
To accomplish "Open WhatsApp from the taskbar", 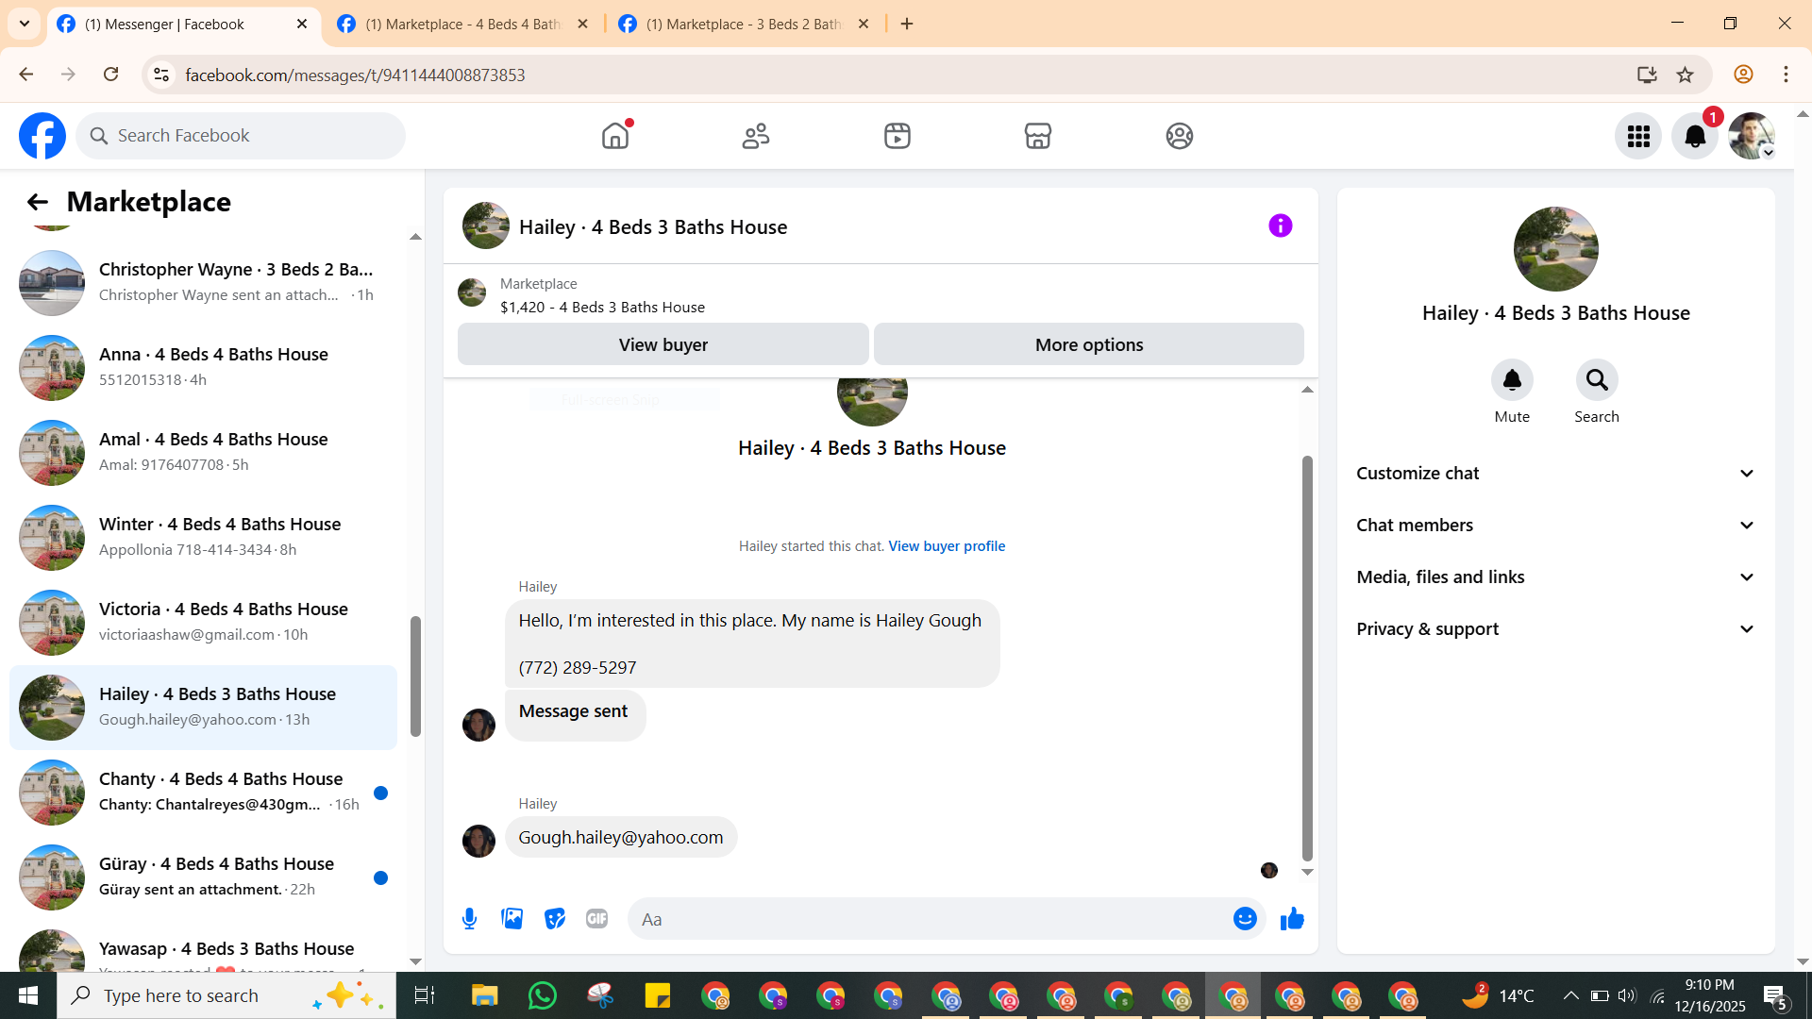I will click(x=543, y=995).
